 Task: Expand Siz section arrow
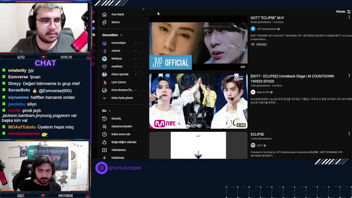point(109,111)
